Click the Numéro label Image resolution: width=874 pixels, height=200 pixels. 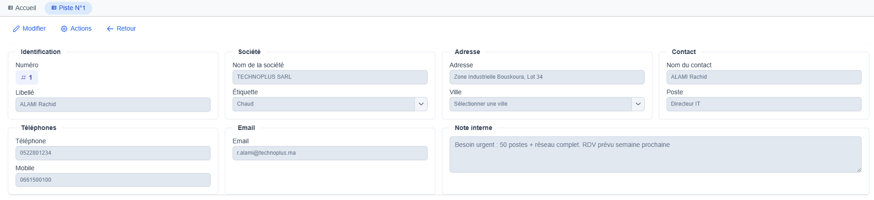click(27, 65)
